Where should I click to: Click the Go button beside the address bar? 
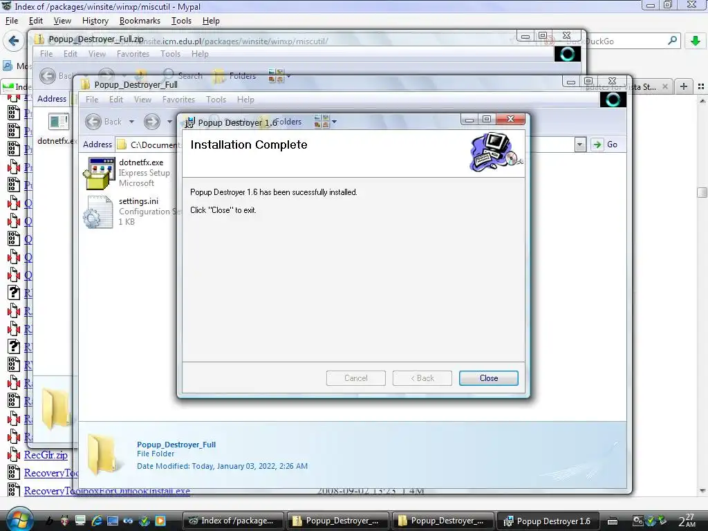(605, 145)
